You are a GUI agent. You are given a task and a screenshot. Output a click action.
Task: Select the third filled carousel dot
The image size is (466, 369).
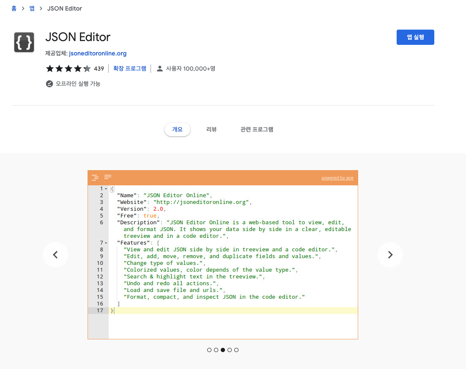[223, 350]
